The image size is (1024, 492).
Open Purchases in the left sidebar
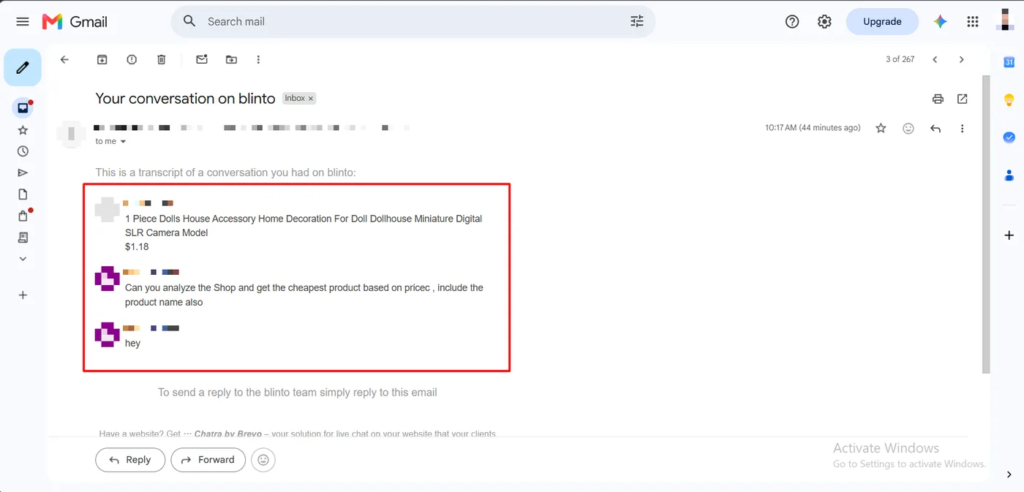point(23,216)
